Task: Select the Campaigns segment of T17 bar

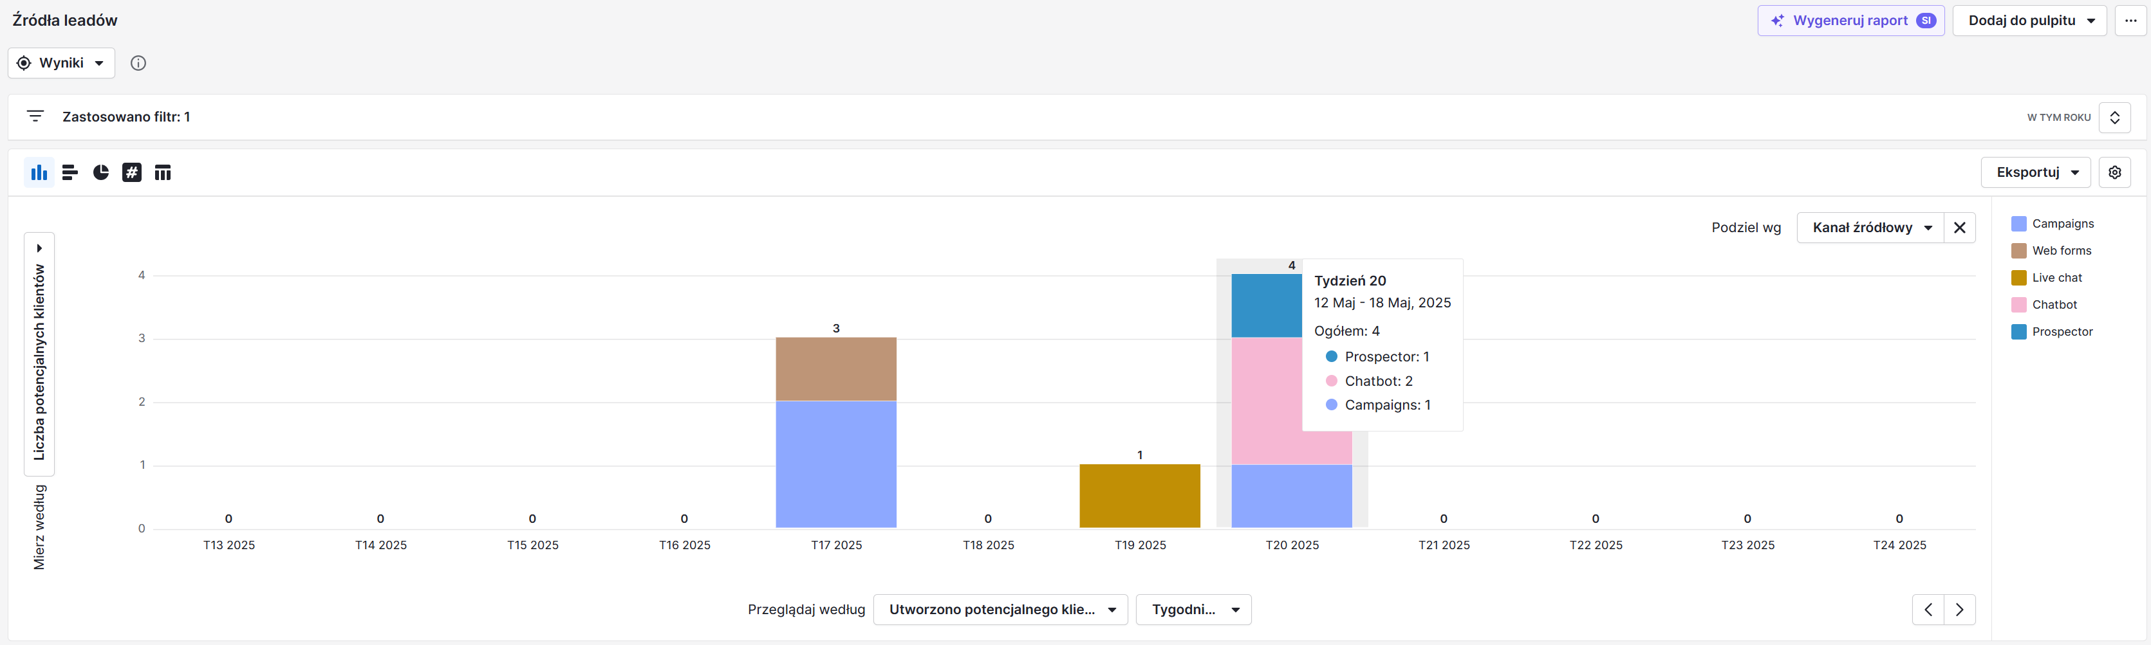Action: pos(836,465)
